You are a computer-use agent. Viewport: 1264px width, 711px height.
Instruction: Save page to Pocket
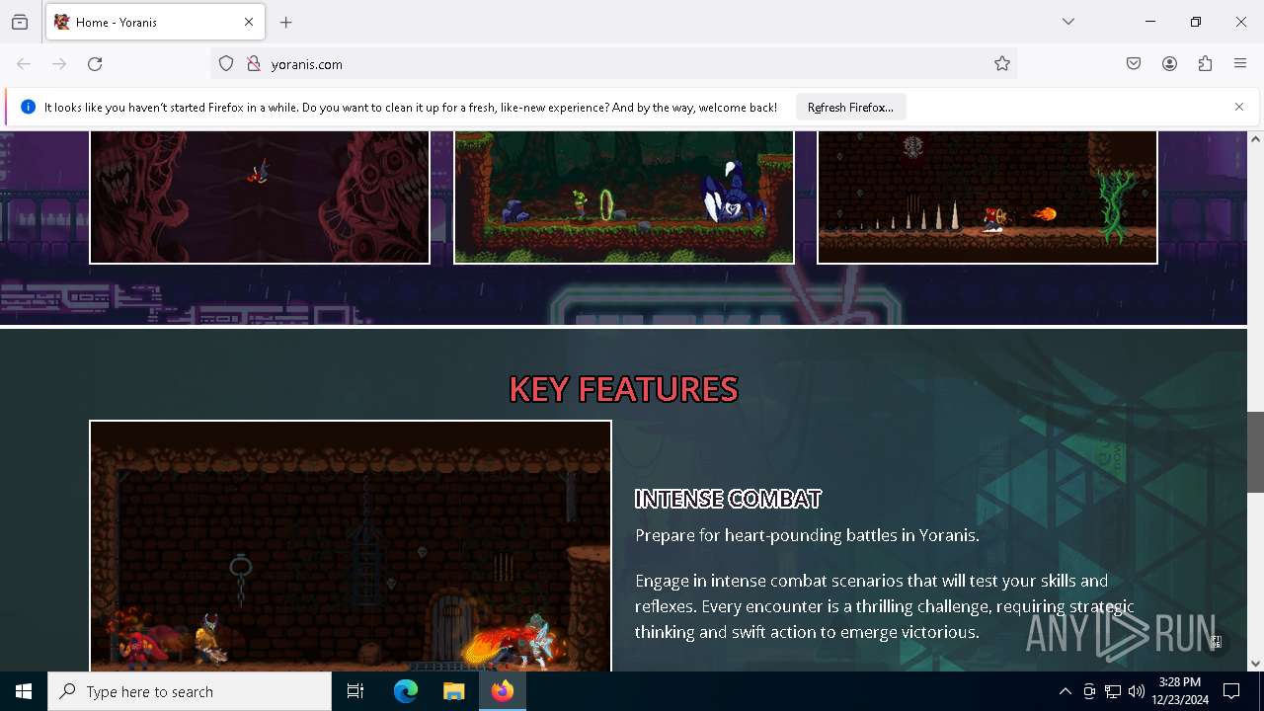pyautogui.click(x=1134, y=64)
